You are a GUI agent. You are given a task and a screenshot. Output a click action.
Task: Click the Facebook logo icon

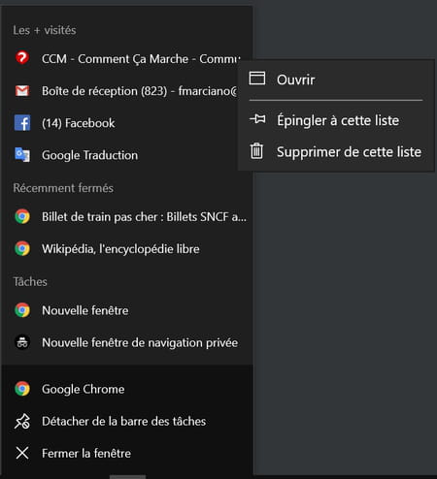click(x=22, y=123)
